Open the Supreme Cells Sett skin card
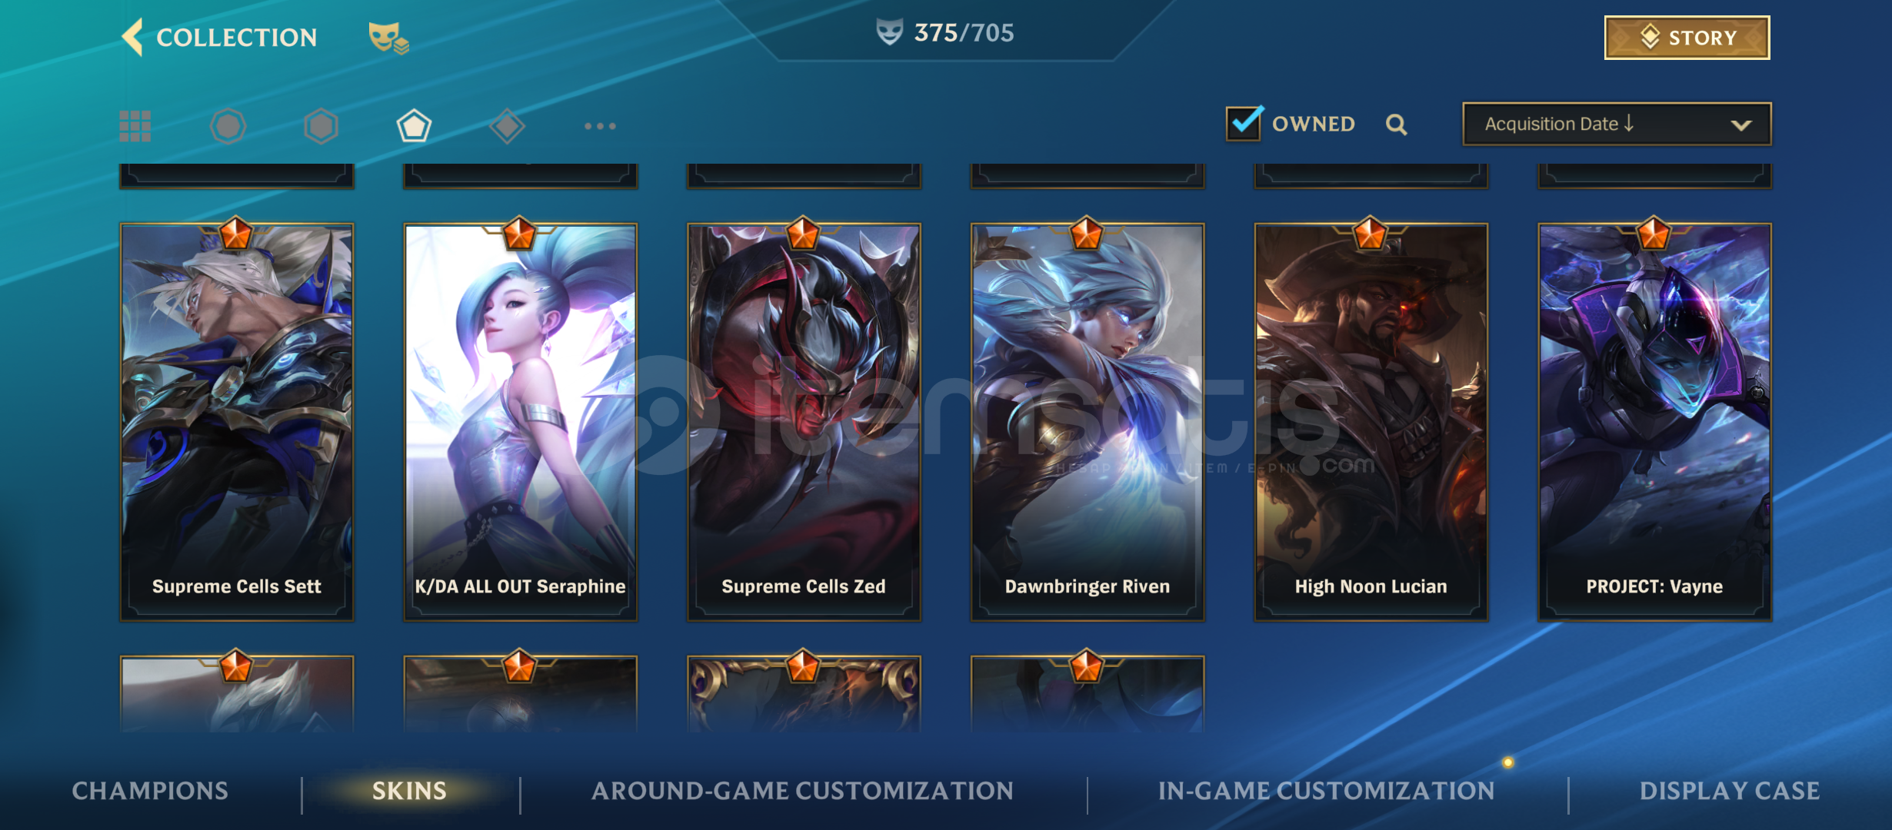Image resolution: width=1892 pixels, height=830 pixels. coord(237,421)
